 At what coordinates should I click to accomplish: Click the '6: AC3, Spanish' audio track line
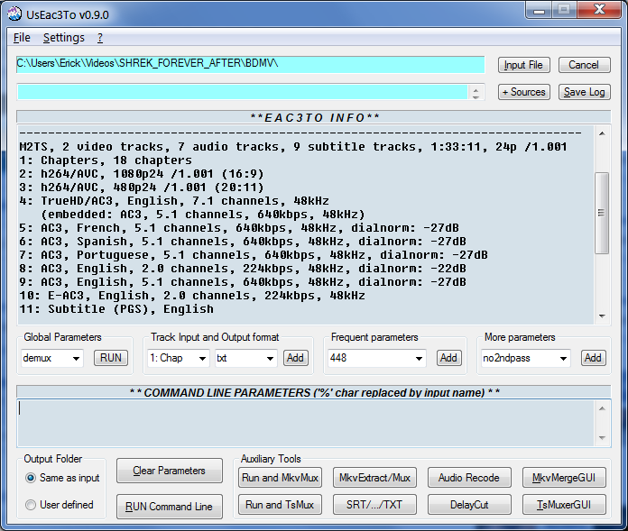pyautogui.click(x=243, y=242)
